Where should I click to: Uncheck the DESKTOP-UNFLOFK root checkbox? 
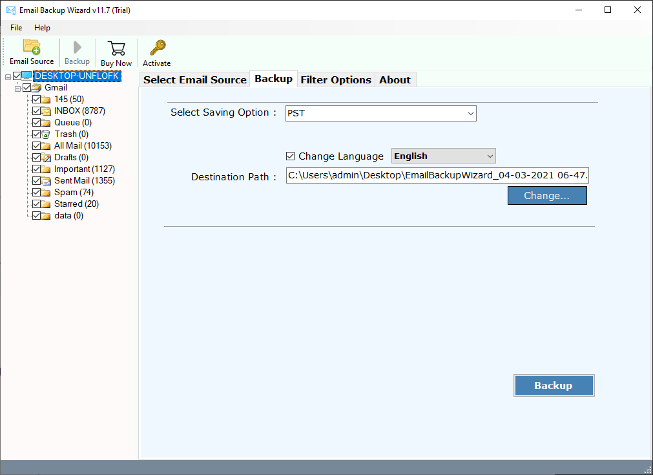pyautogui.click(x=17, y=76)
